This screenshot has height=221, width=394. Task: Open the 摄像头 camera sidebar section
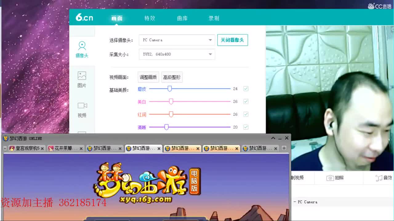(82, 50)
